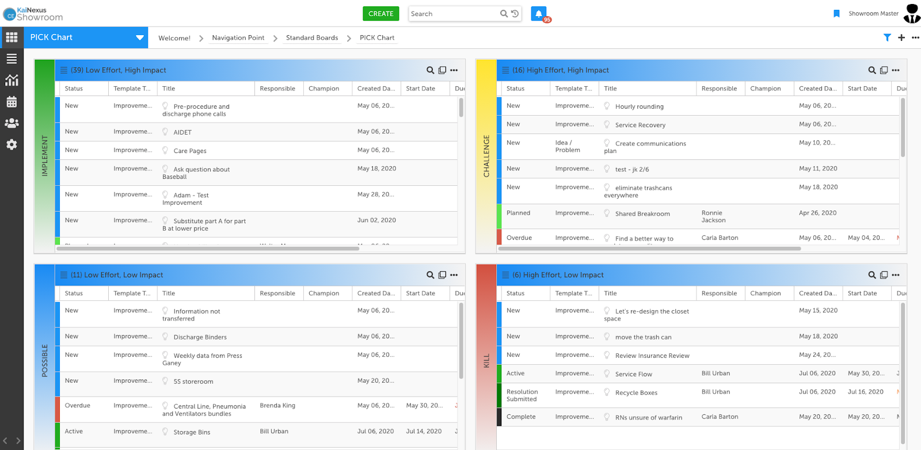Open the apps grid menu in sidebar
The image size is (921, 450).
(x=12, y=37)
